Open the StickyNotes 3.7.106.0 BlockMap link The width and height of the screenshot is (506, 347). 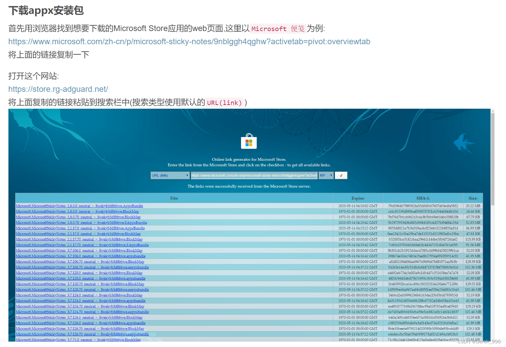(x=79, y=250)
